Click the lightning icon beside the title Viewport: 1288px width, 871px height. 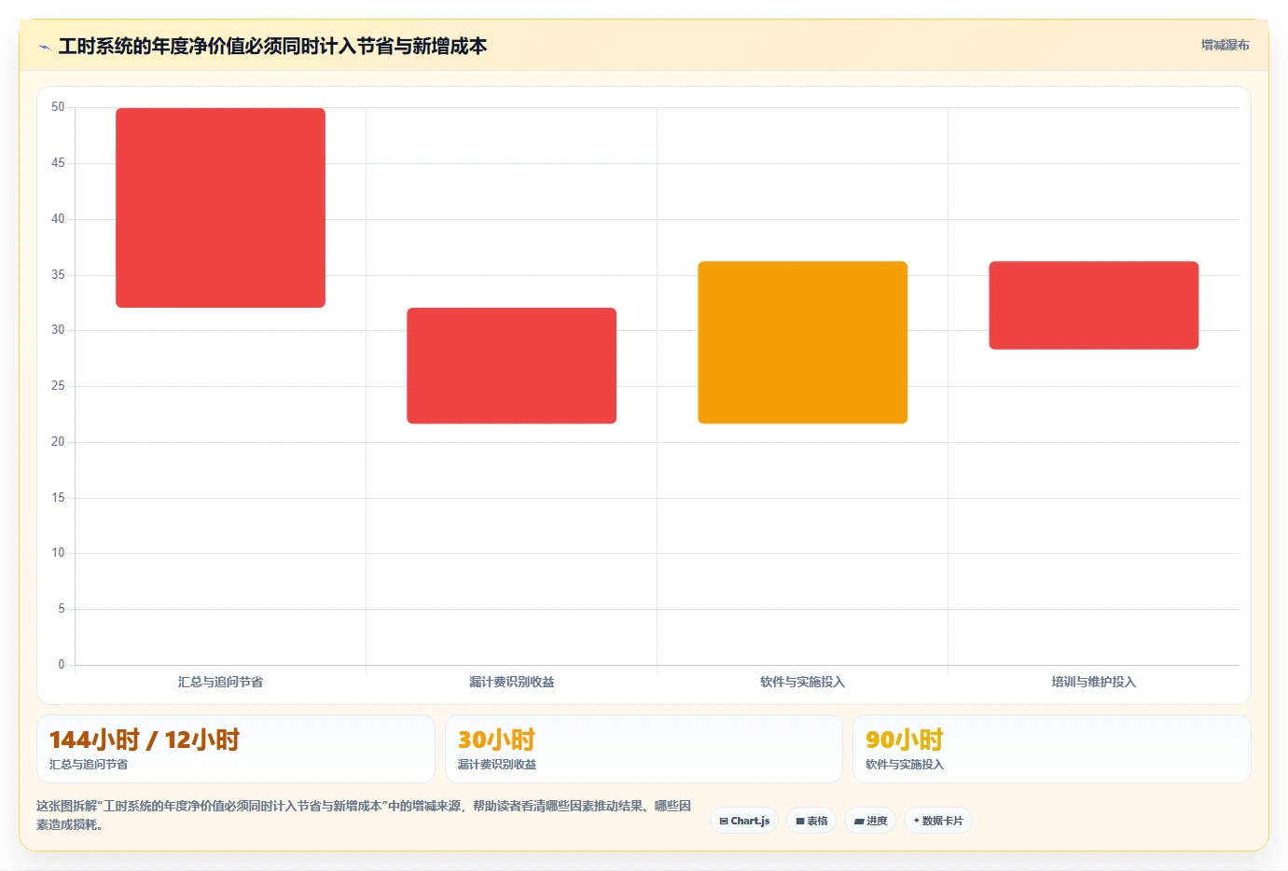tap(44, 47)
